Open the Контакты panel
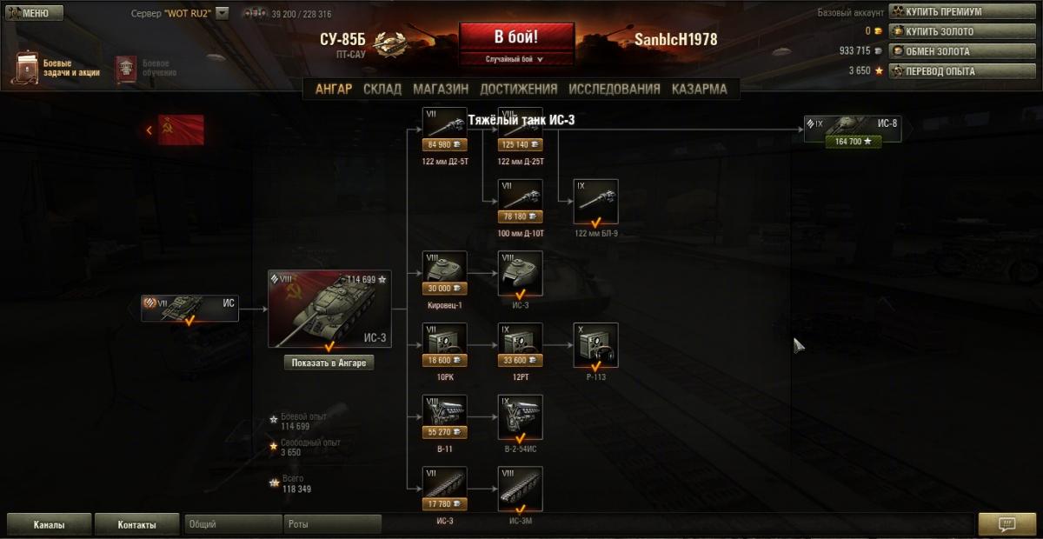 137,525
